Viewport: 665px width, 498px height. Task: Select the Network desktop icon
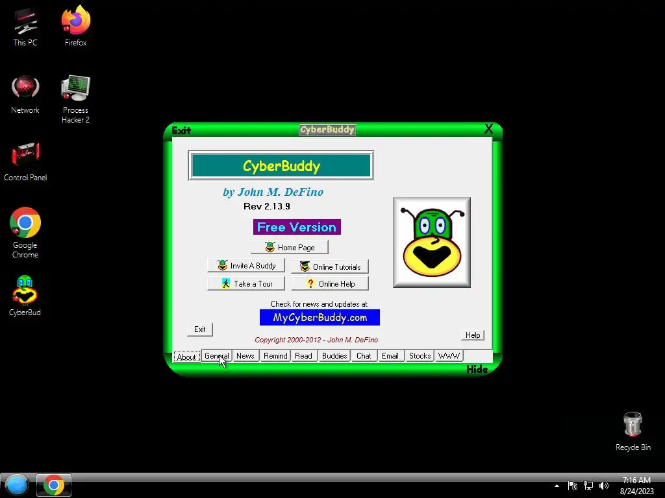[x=25, y=95]
